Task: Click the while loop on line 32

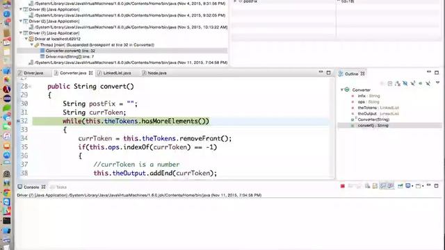Action: coord(136,121)
